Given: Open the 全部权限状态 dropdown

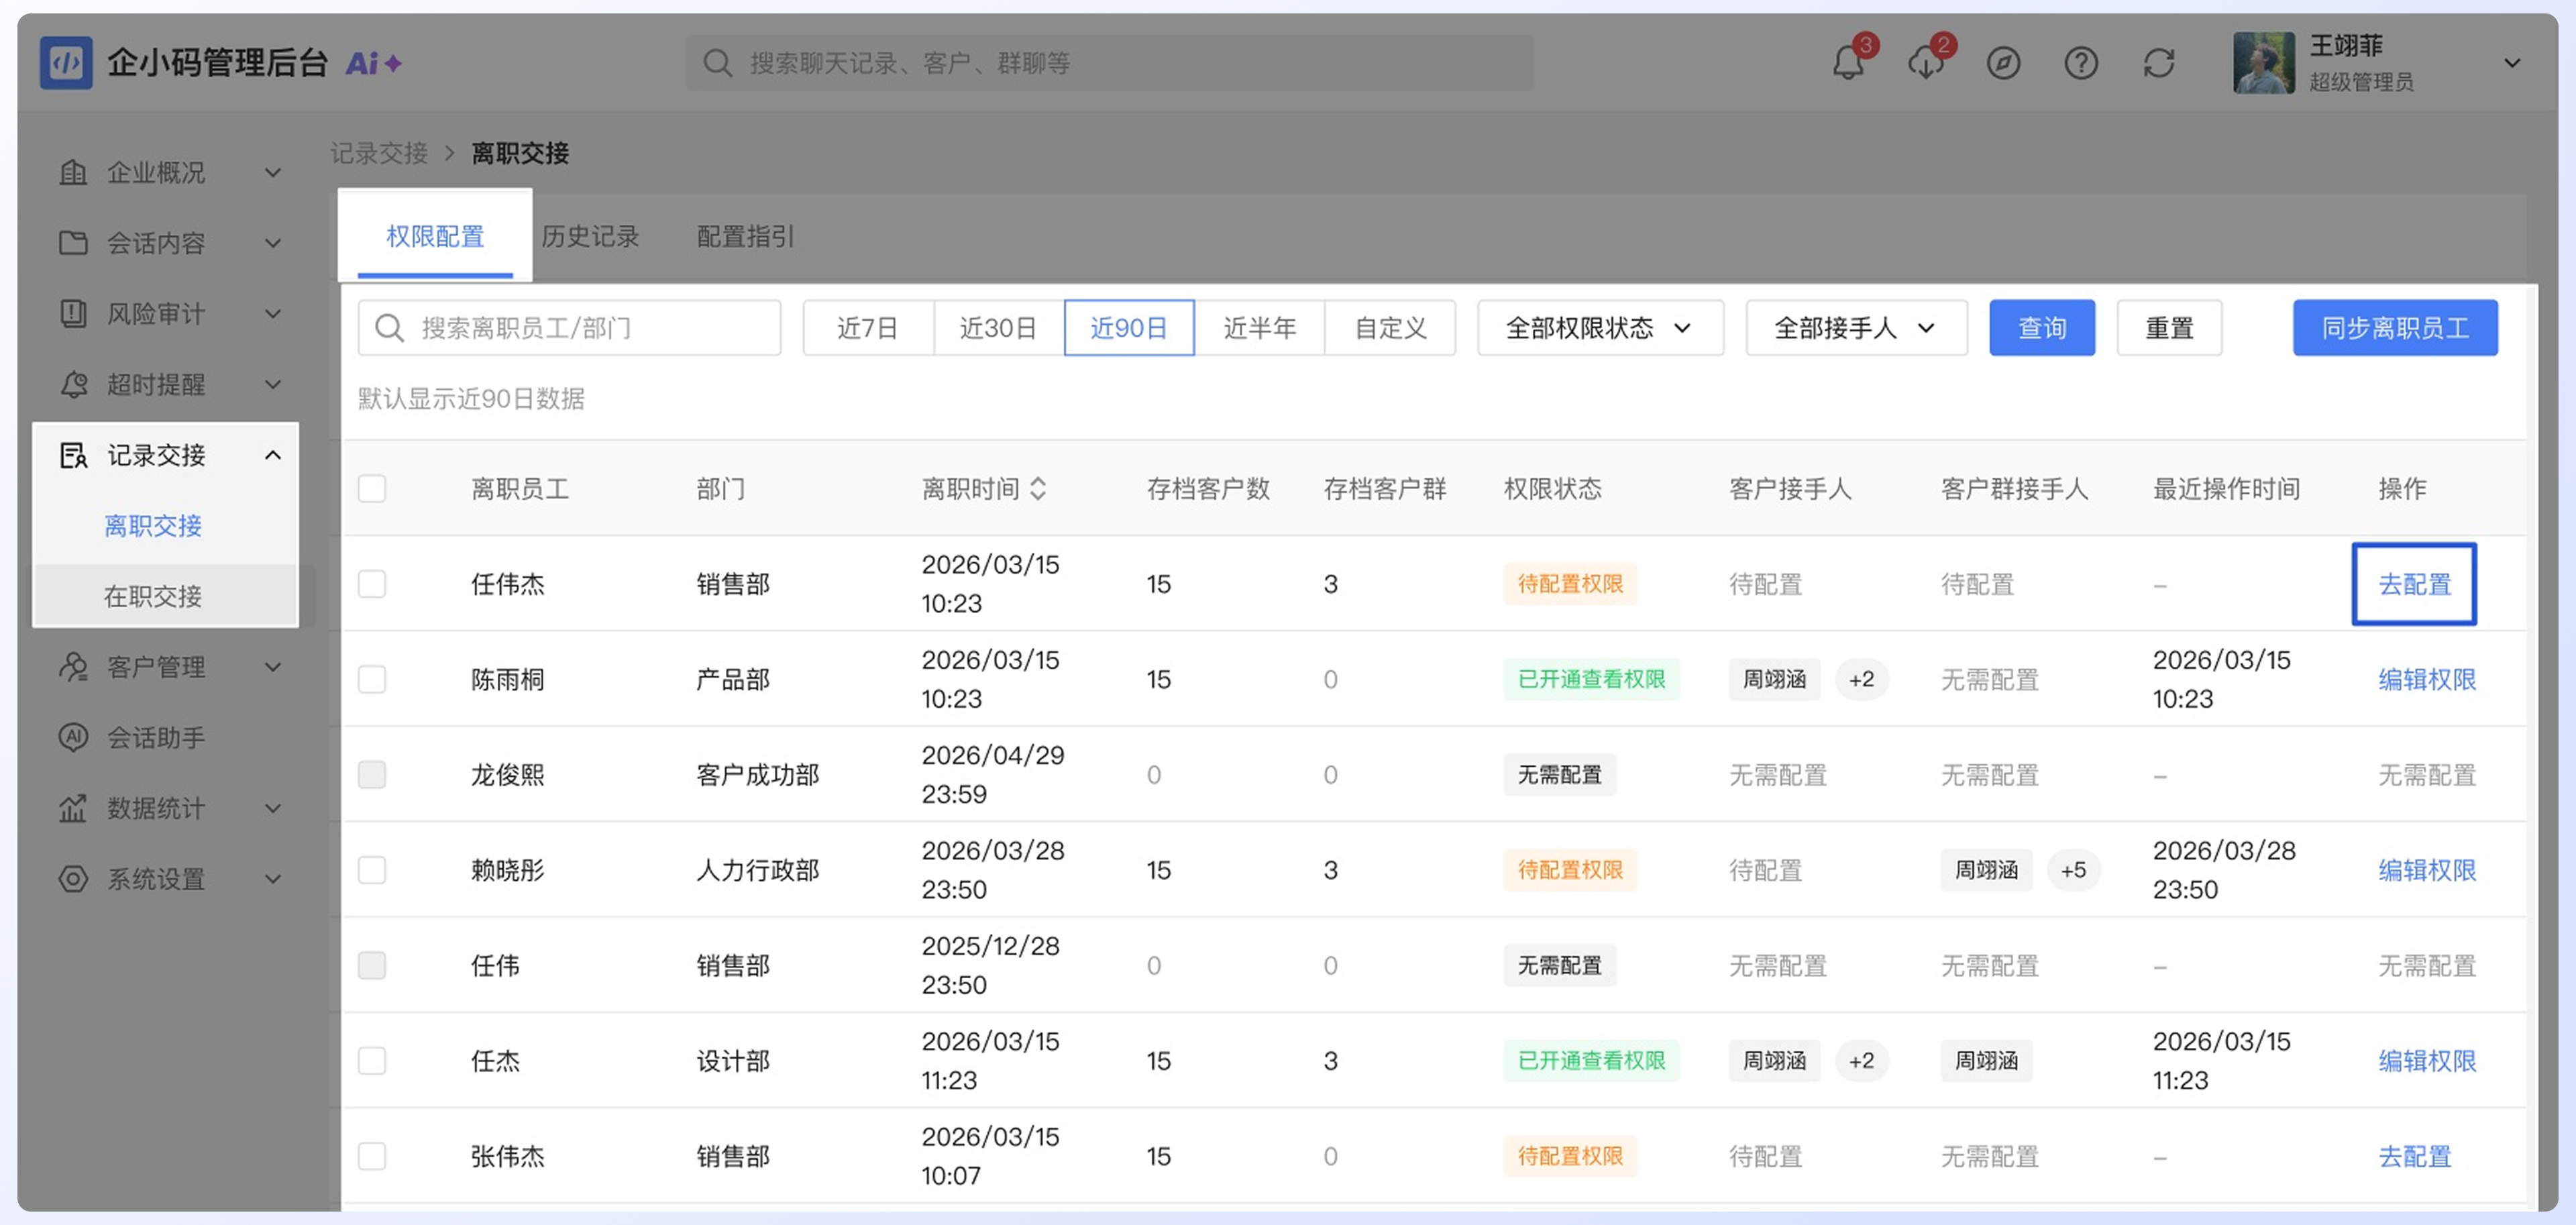Looking at the screenshot, I should click(1600, 328).
